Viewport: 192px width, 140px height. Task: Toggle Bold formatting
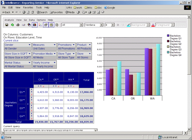point(118,25)
